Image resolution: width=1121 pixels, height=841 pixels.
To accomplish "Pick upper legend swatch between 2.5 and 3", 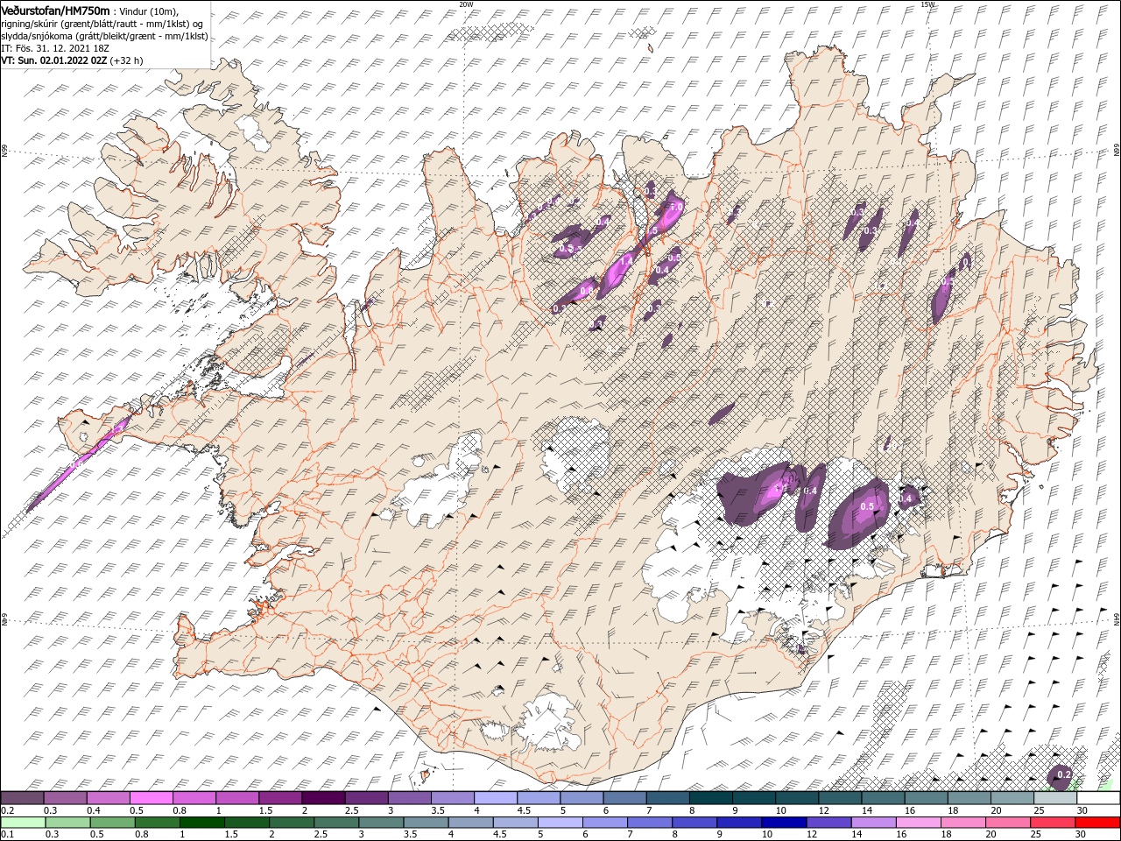I will click(366, 798).
